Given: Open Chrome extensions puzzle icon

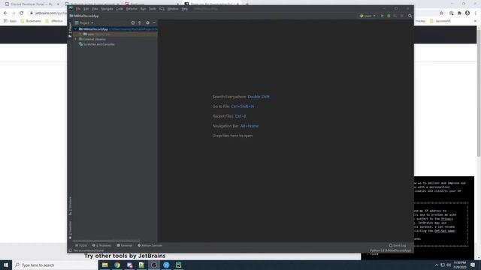Looking at the screenshot, I should pos(459,13).
